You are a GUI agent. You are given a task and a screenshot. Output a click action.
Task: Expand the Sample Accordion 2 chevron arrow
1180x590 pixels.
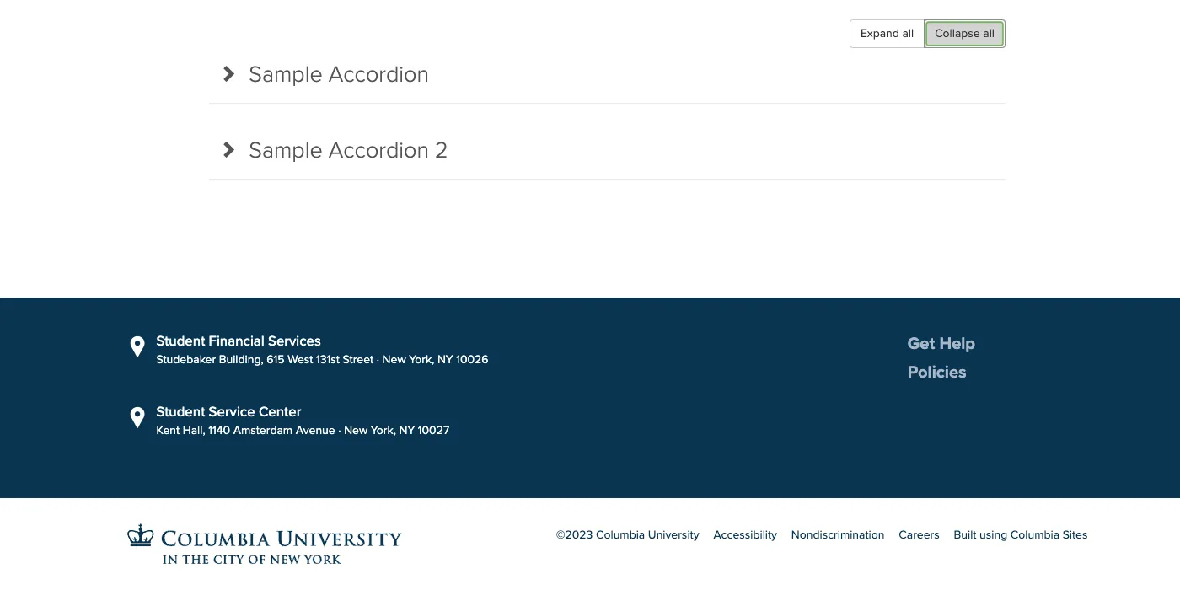(228, 150)
